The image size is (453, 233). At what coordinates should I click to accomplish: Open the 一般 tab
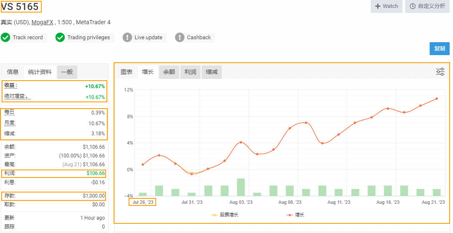pyautogui.click(x=67, y=72)
